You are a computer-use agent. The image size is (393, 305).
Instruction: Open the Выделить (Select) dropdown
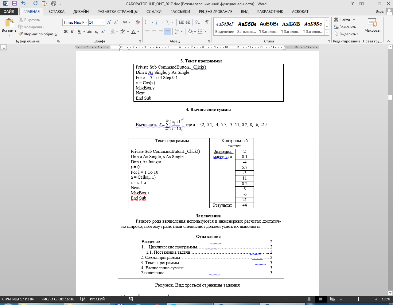(347, 34)
